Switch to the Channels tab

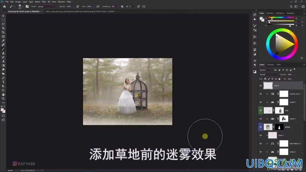[x=270, y=65]
